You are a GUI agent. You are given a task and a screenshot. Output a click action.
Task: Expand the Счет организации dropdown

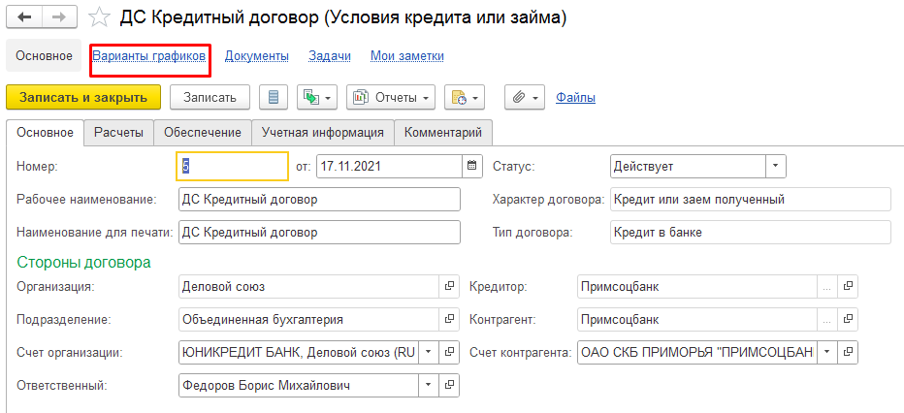pyautogui.click(x=428, y=351)
